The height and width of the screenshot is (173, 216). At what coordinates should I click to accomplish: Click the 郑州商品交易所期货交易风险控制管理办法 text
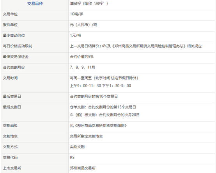click(149, 46)
